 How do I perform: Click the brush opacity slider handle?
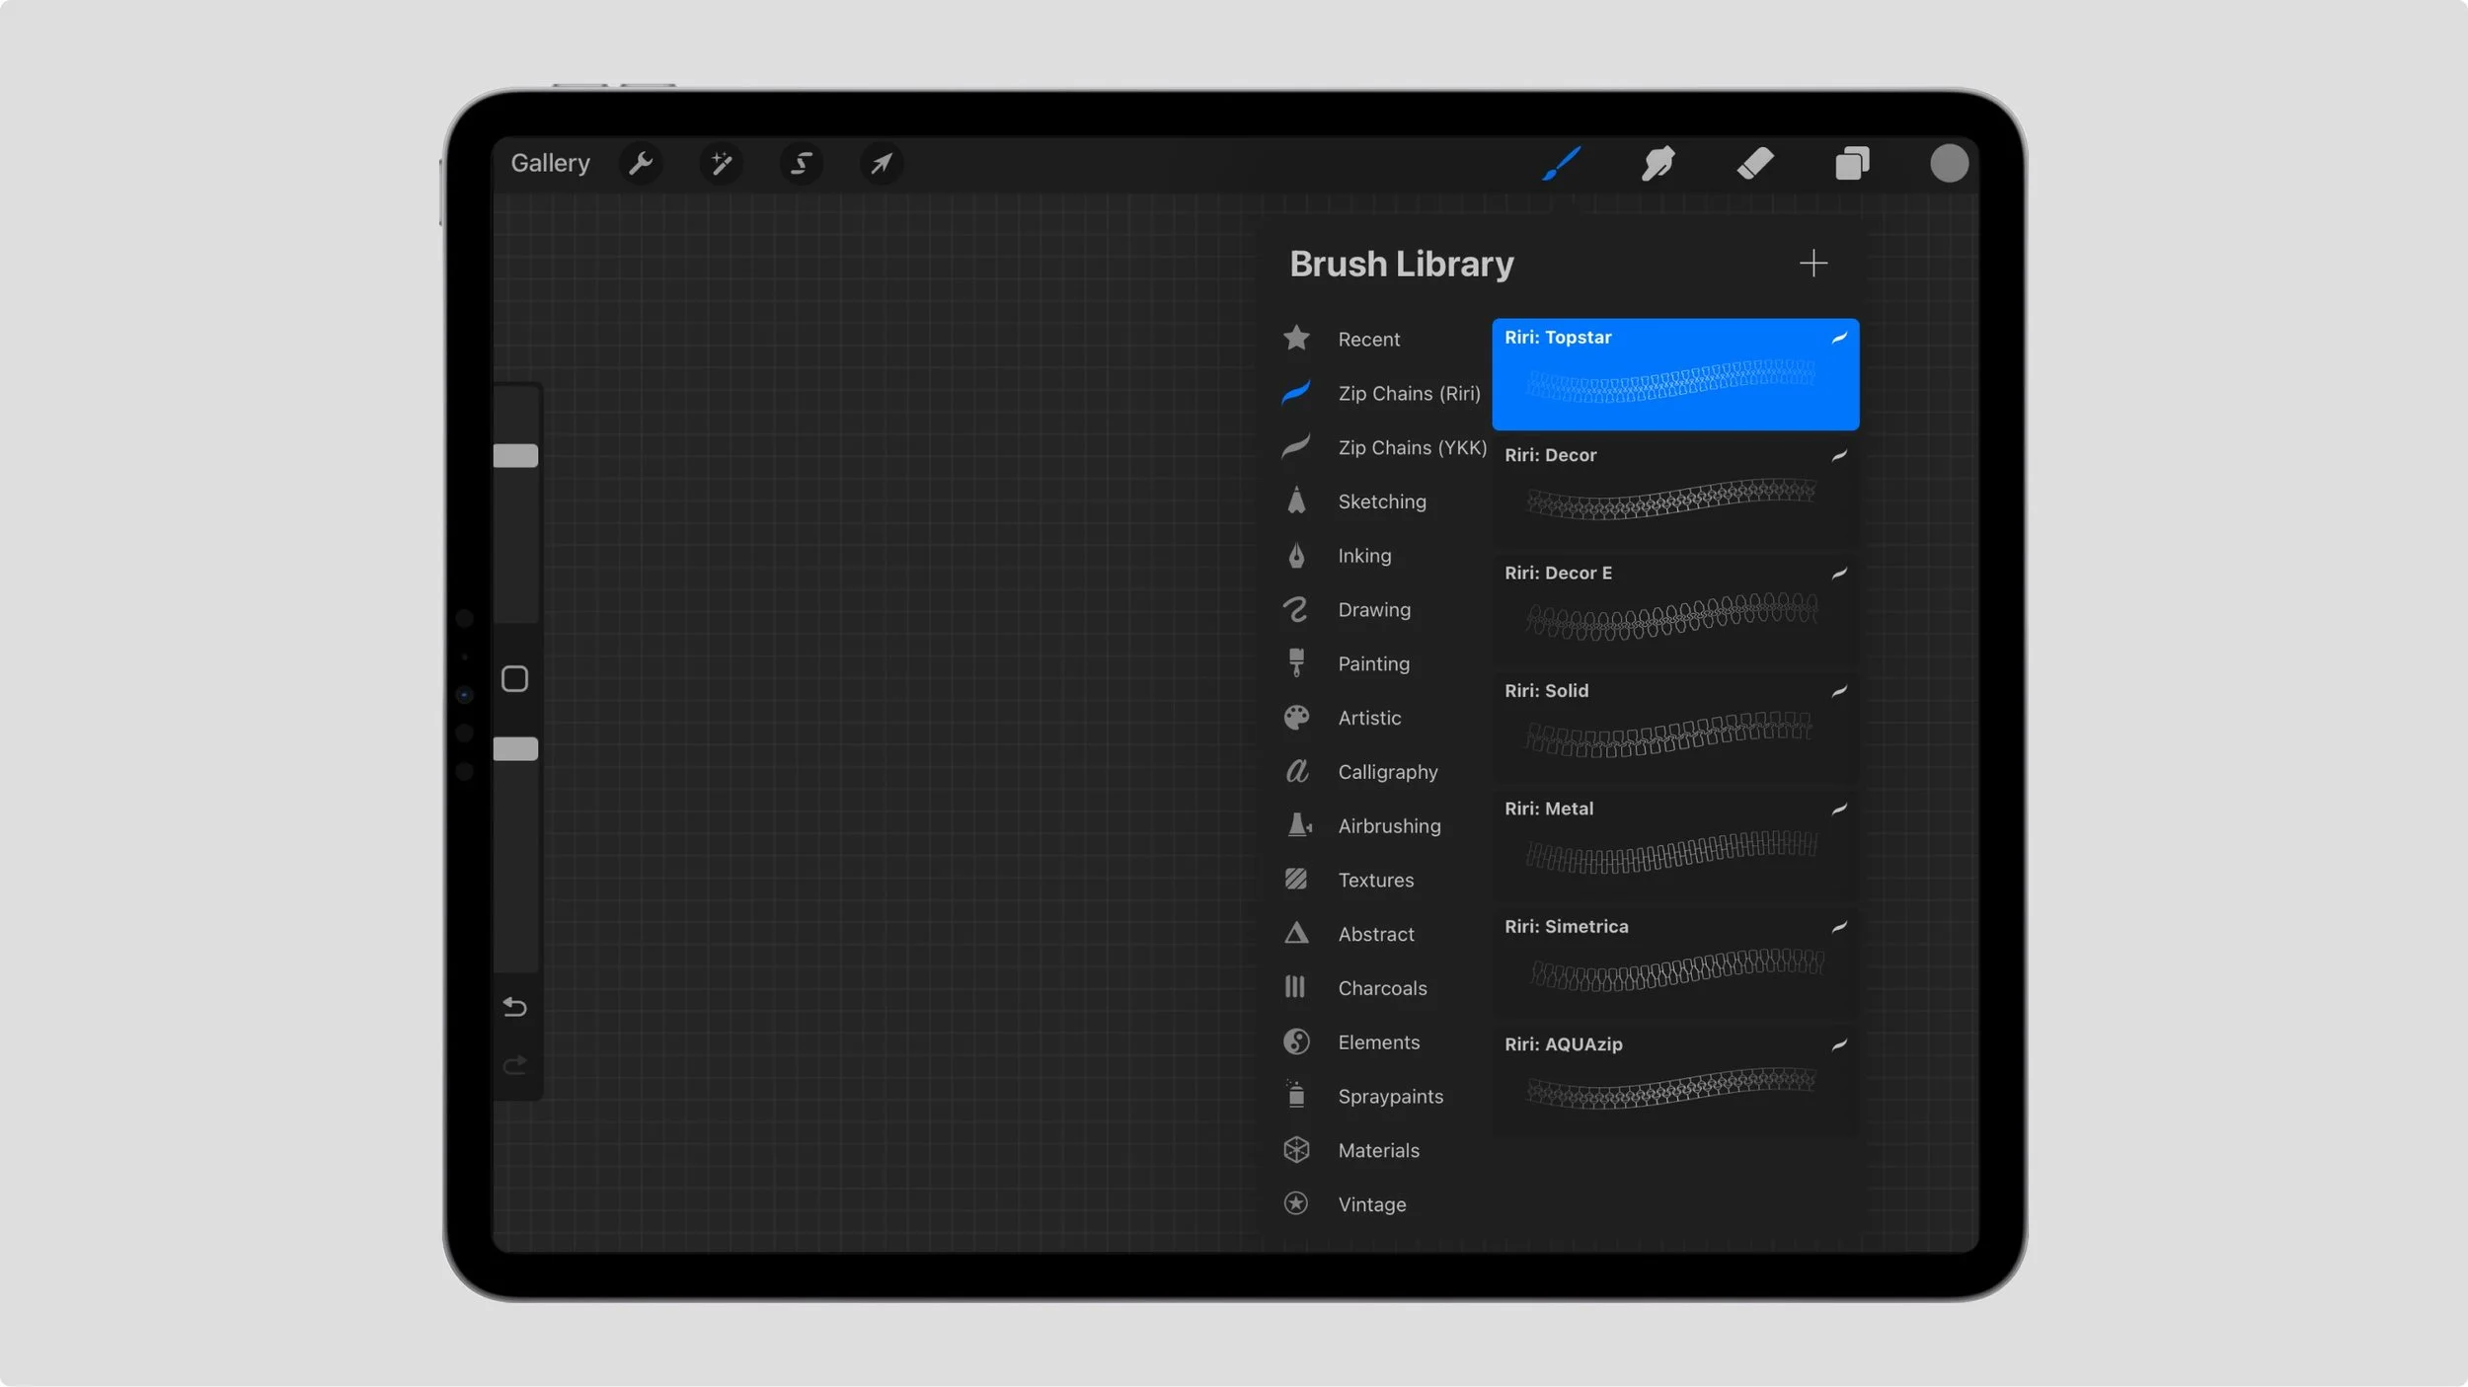(x=515, y=749)
